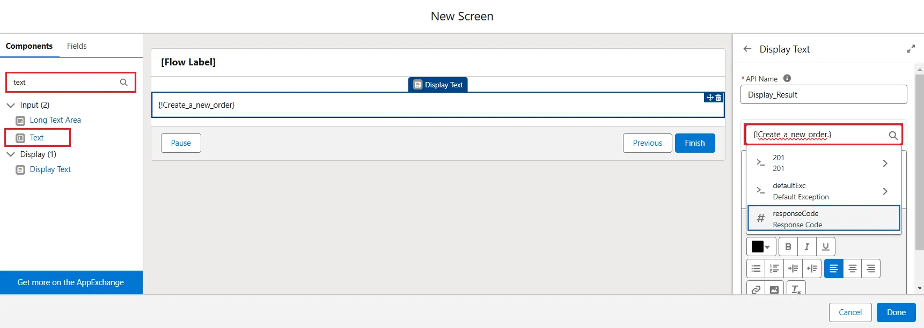Expand the defaultExc resource chevron
This screenshot has width=924, height=328.
[x=885, y=191]
